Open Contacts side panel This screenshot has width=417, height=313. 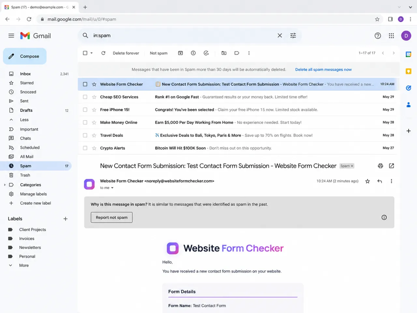pyautogui.click(x=408, y=105)
